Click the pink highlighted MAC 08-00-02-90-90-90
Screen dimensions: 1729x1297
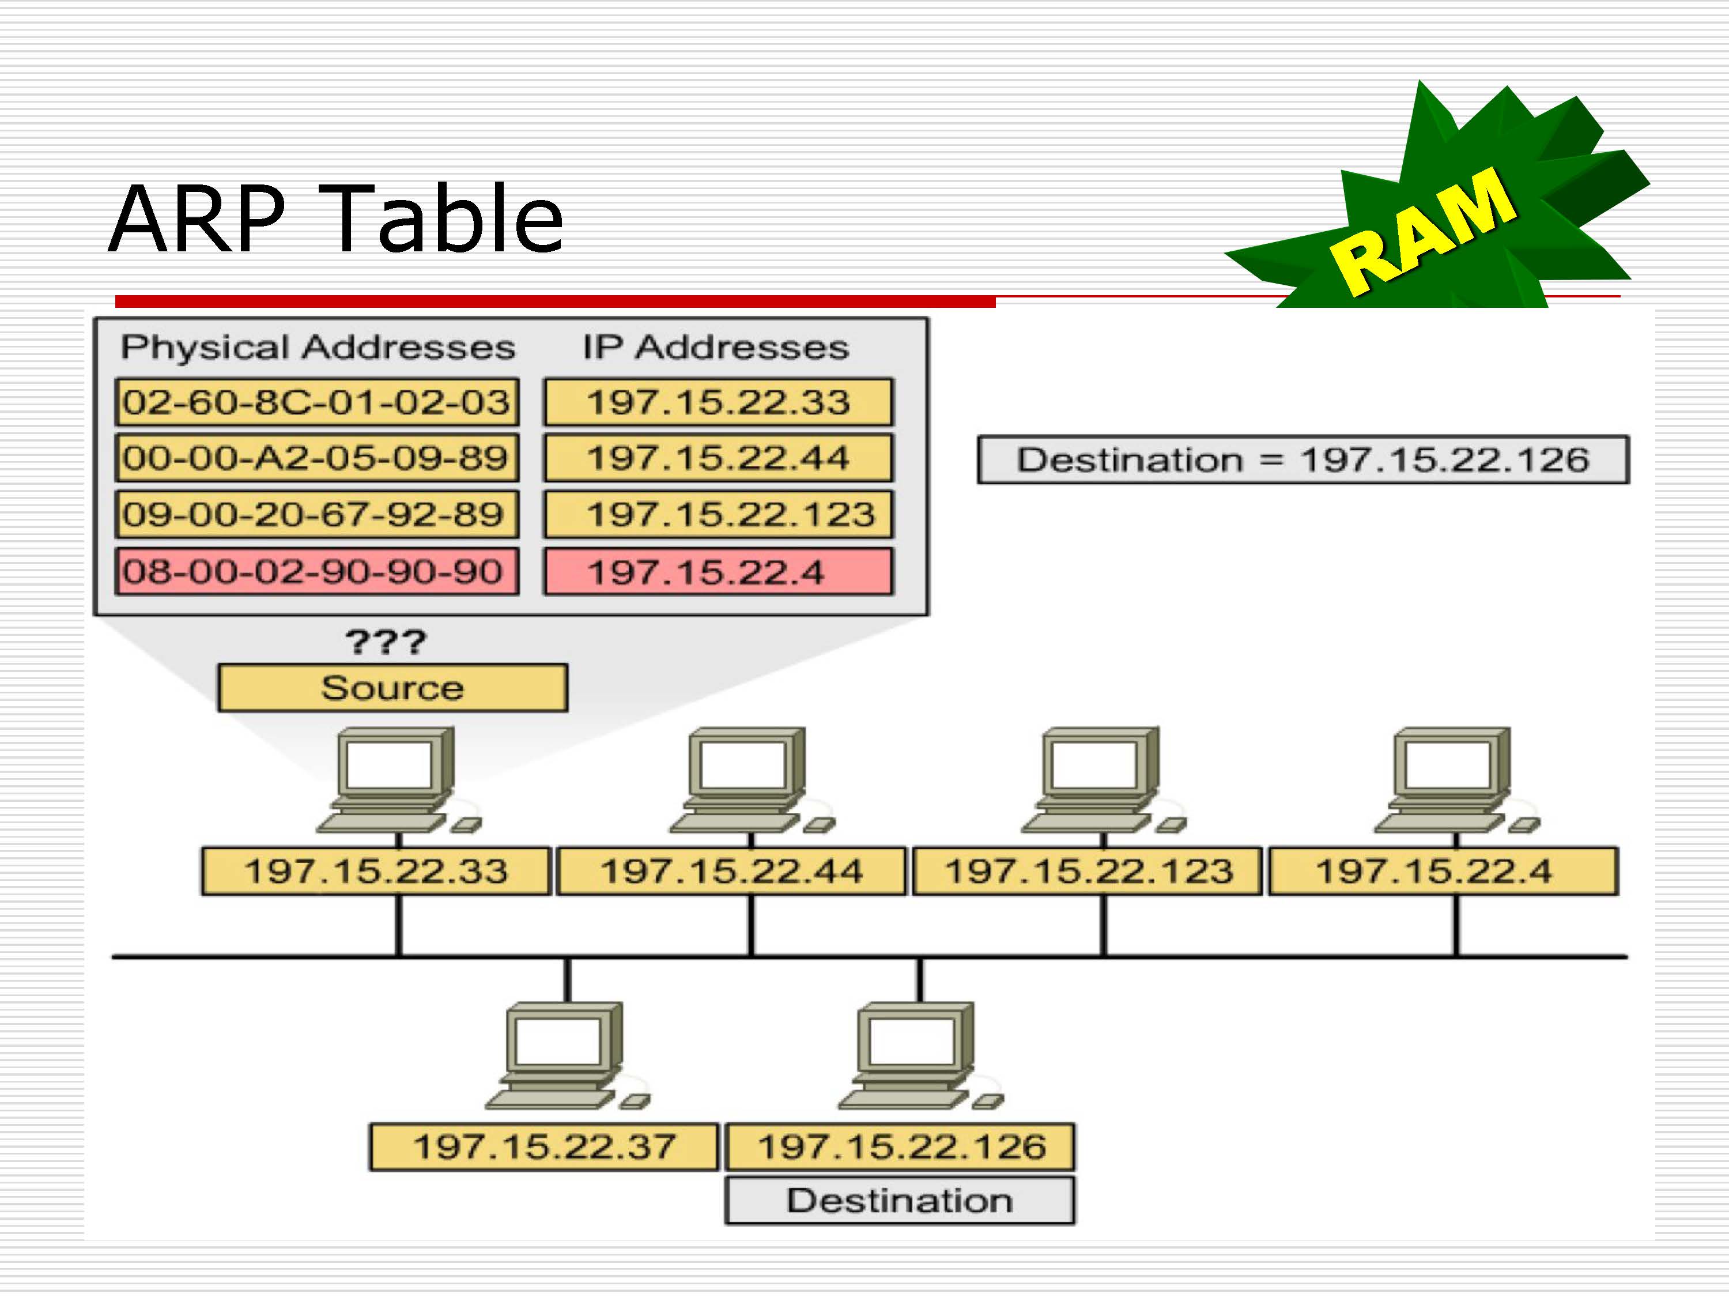tap(316, 571)
